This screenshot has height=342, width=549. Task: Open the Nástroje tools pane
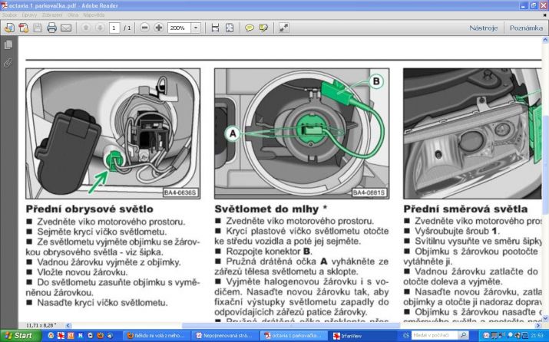coord(483,28)
